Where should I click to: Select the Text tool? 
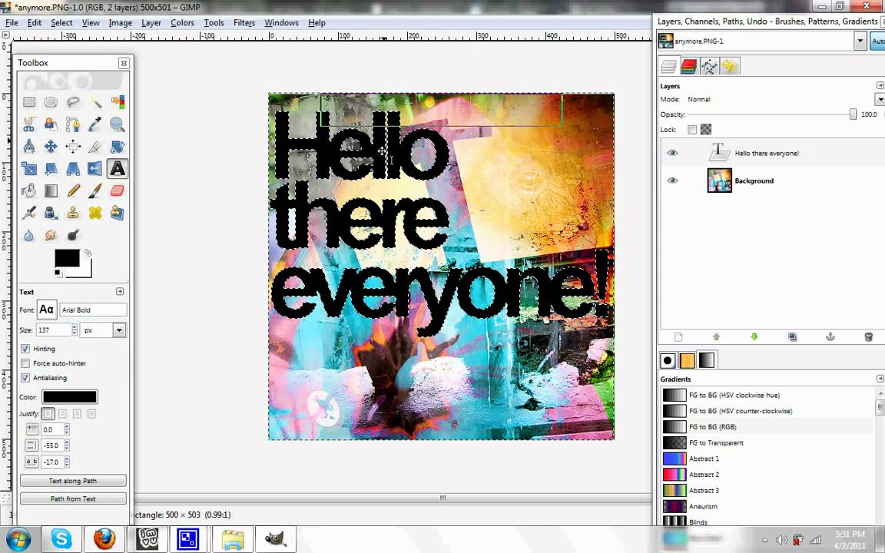pos(117,169)
